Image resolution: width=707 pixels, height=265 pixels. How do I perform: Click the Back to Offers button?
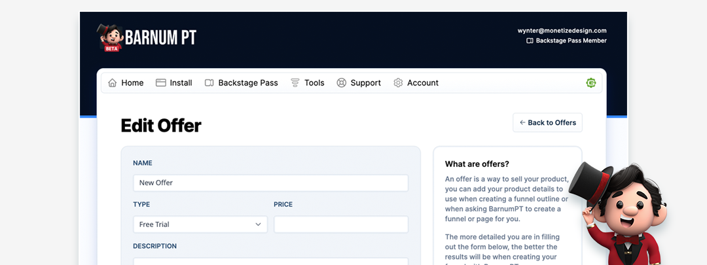547,122
